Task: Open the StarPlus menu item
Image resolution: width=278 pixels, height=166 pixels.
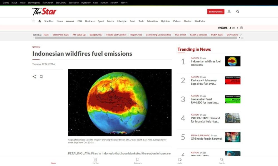Action: (49, 21)
